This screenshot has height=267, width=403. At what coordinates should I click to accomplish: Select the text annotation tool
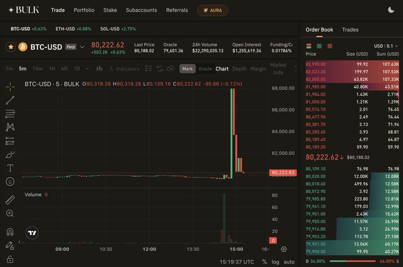coord(10,168)
